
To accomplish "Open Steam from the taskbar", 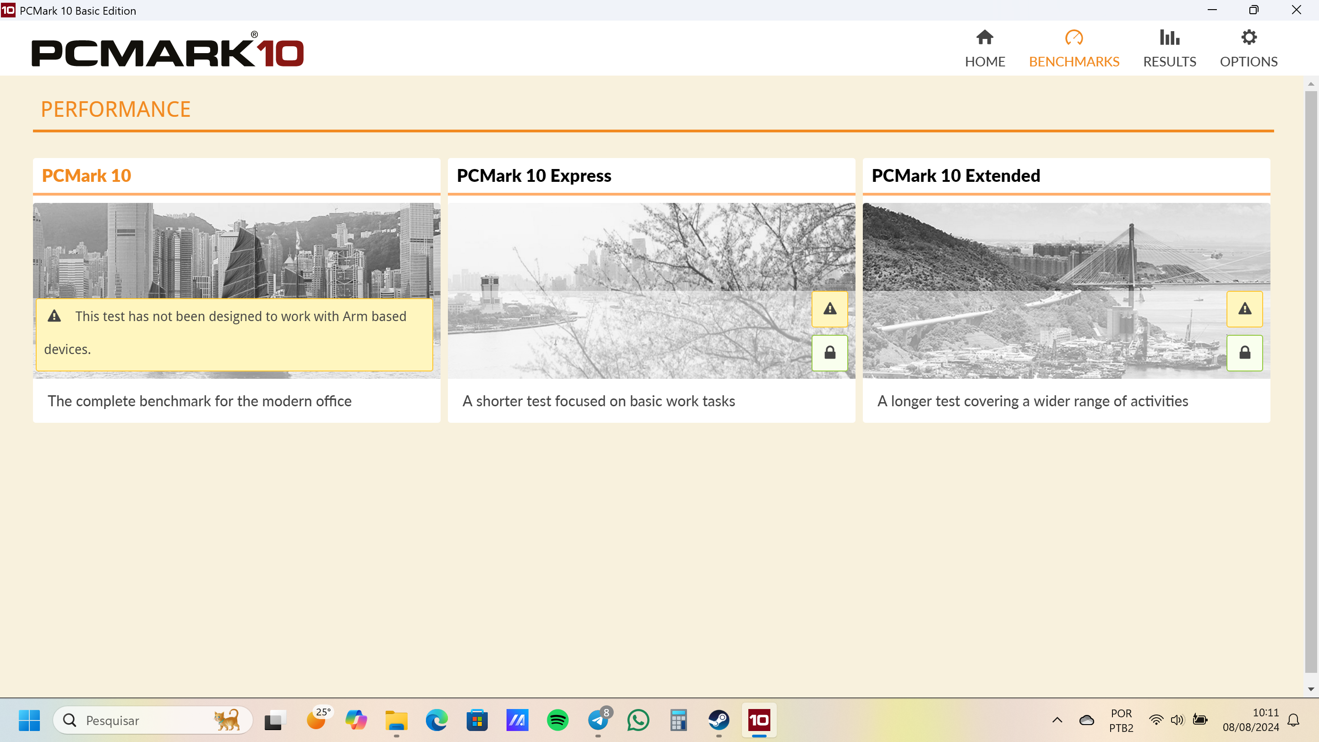I will pos(719,720).
